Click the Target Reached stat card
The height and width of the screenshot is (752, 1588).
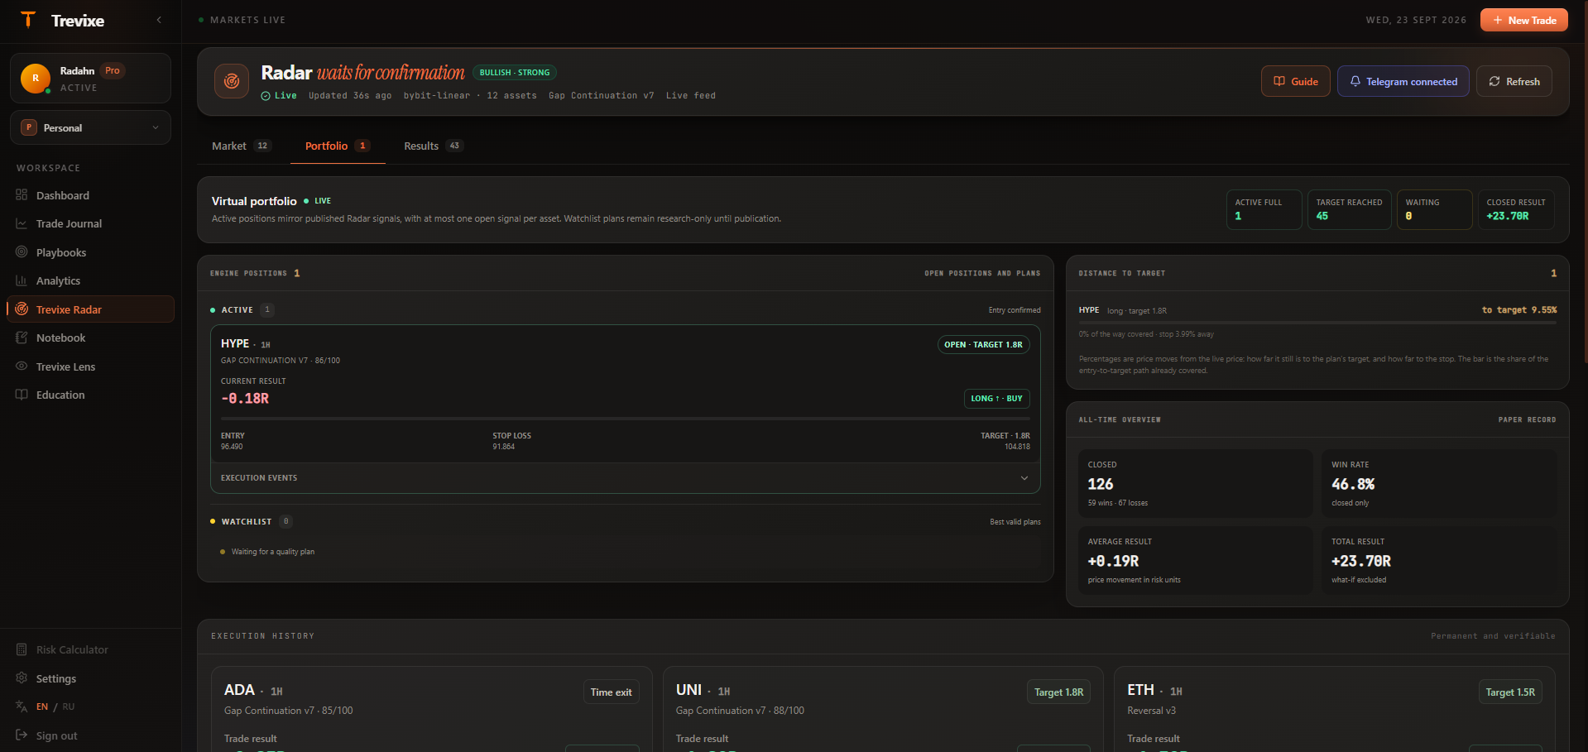pos(1349,209)
